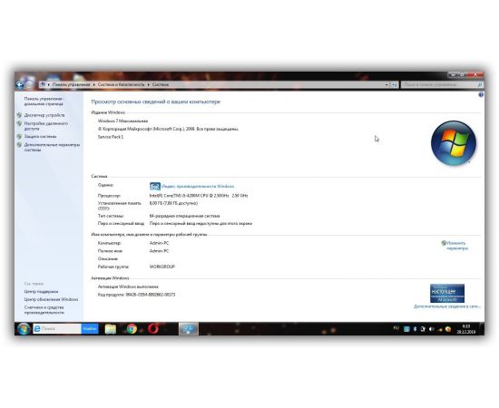Open the Система и безопасность breadcrumb
Screen dimensions: 499x408
point(121,84)
